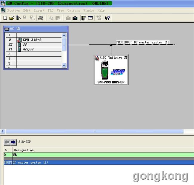Print the hardware configuration
This screenshot has height=185, width=194.
click(41, 18)
